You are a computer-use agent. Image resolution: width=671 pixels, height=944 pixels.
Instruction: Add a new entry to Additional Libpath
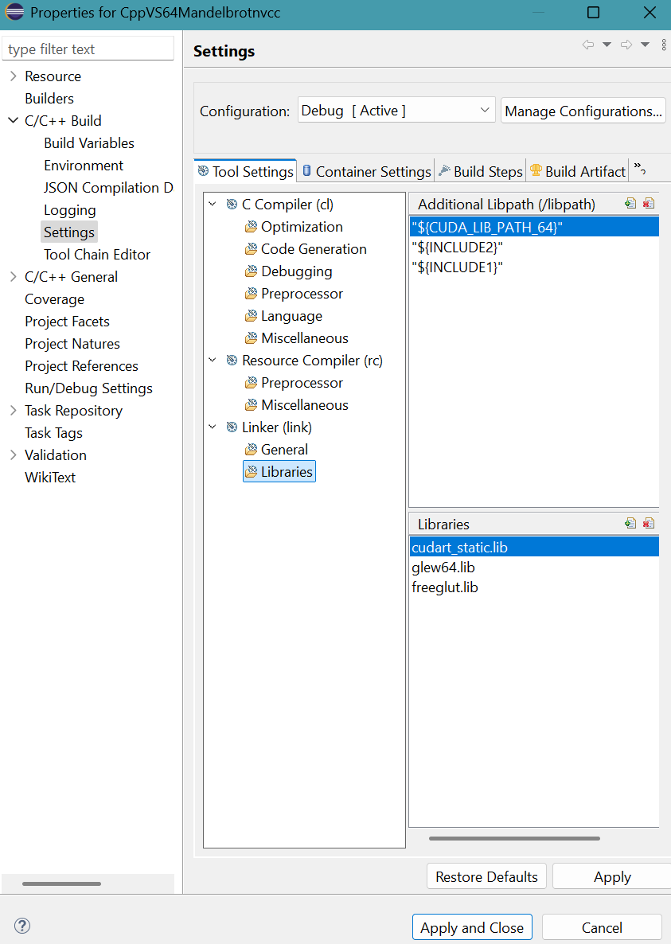630,204
